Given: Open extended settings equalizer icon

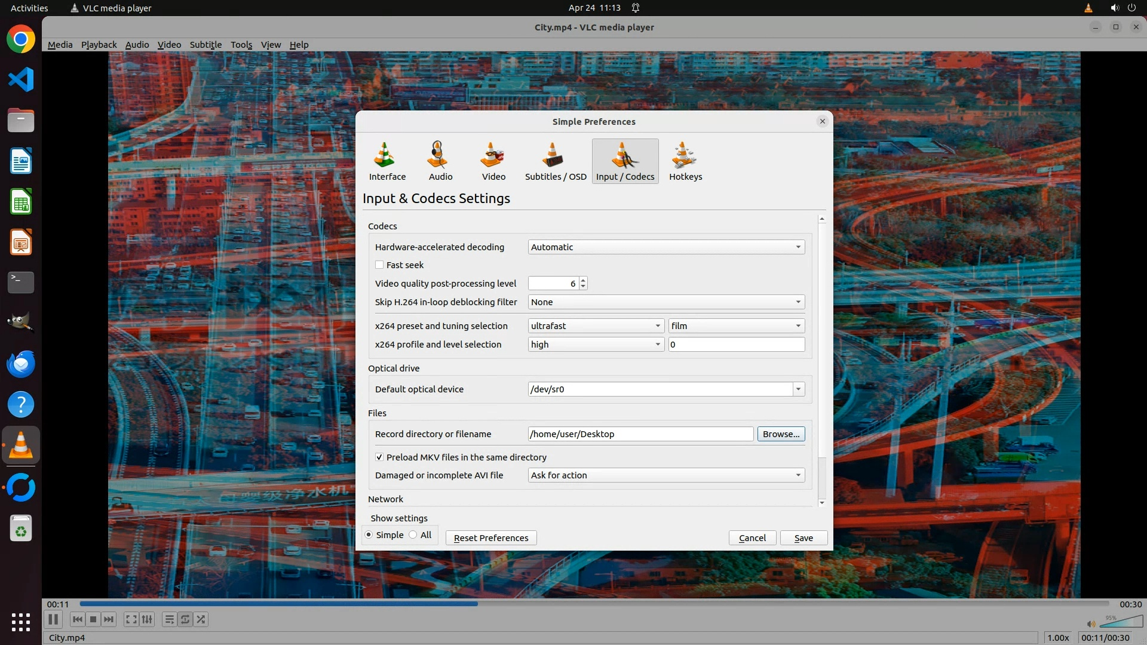Looking at the screenshot, I should click(x=147, y=619).
